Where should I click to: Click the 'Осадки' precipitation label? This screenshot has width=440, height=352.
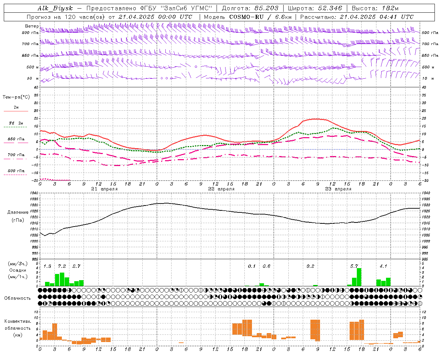18,270
